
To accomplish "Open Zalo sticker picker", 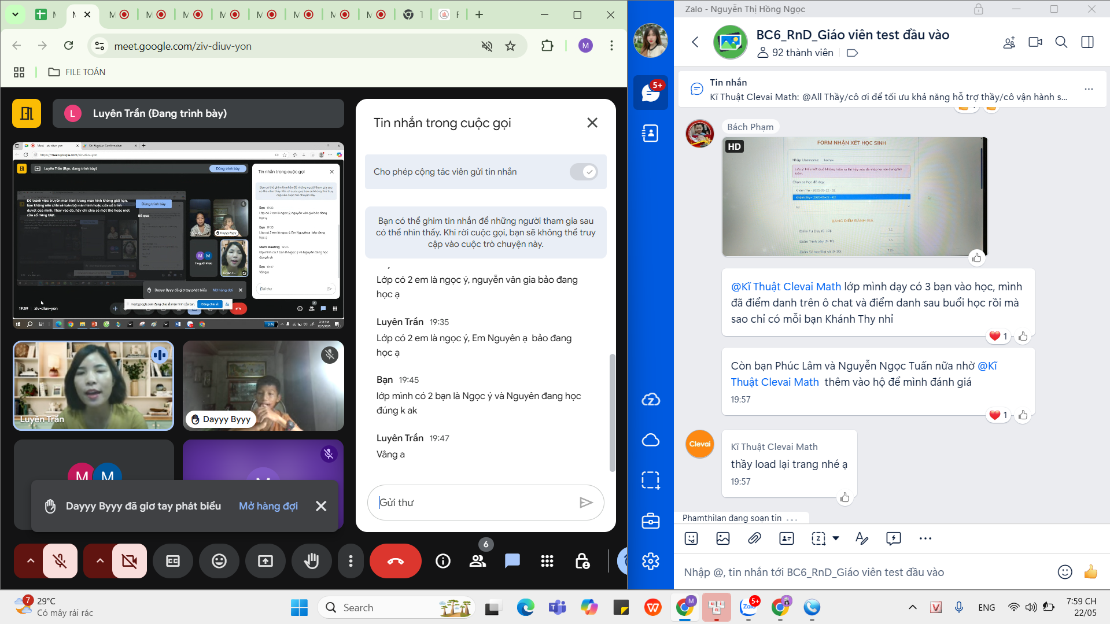I will point(691,538).
